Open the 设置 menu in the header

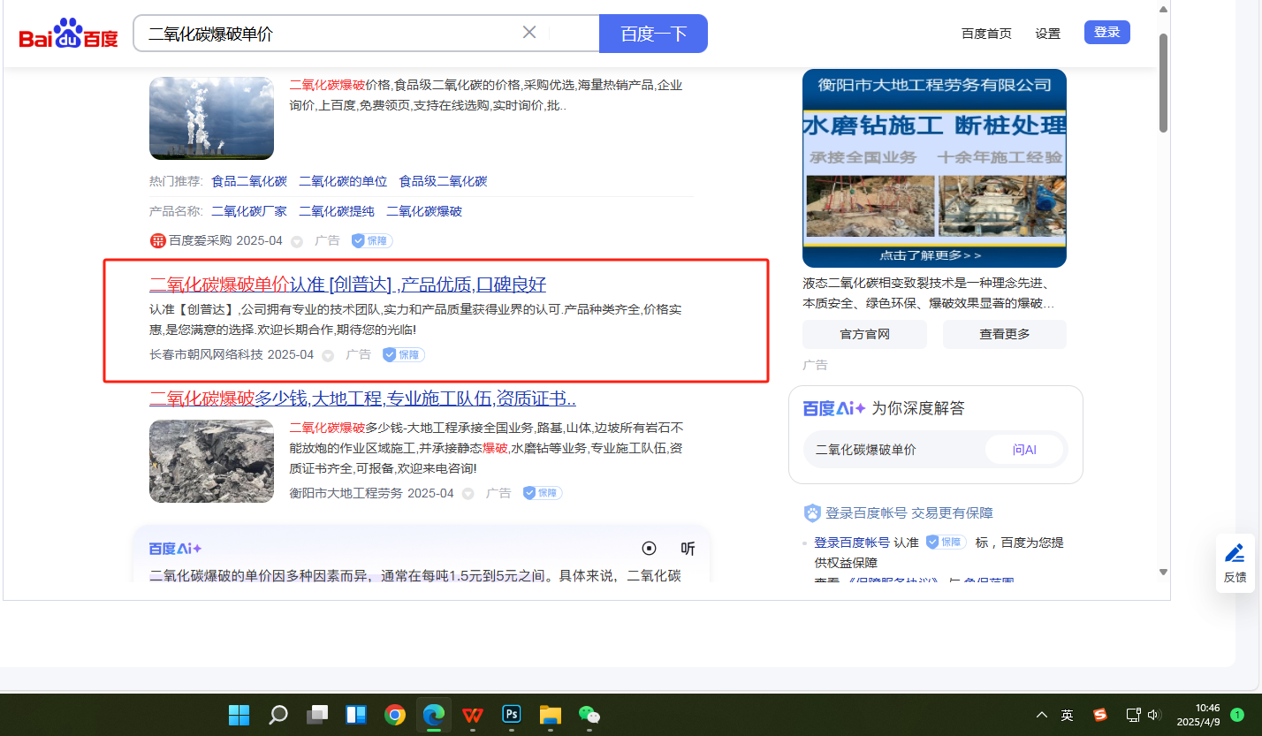(1047, 34)
